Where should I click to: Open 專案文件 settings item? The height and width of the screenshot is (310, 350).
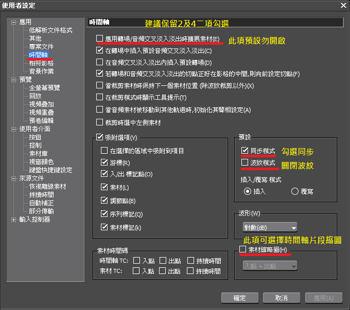pos(41,47)
